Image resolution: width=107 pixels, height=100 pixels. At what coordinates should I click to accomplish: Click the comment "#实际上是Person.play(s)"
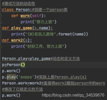[x=62, y=77]
